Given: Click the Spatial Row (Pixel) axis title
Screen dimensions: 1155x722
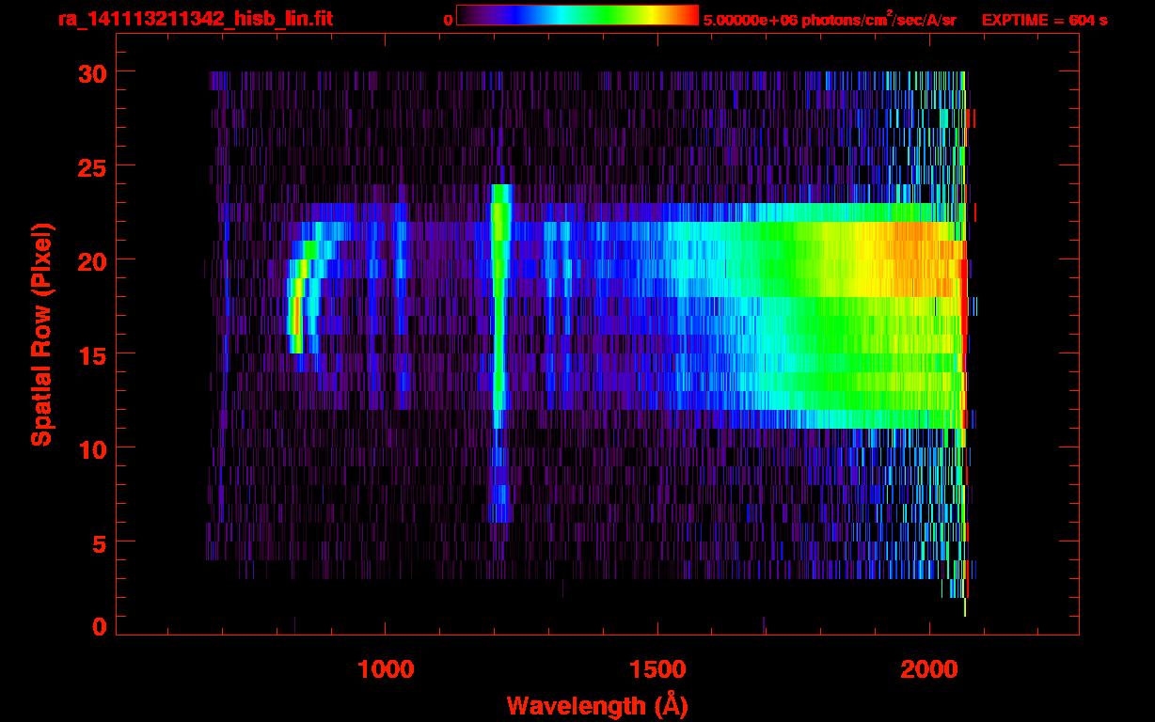Looking at the screenshot, I should (40, 334).
